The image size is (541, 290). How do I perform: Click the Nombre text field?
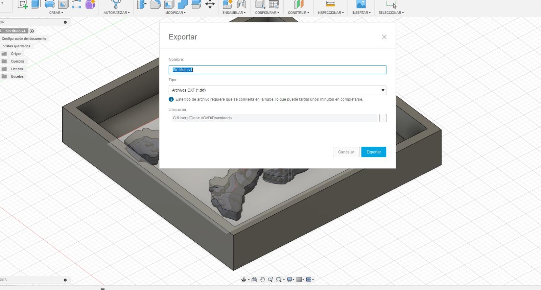(x=278, y=70)
